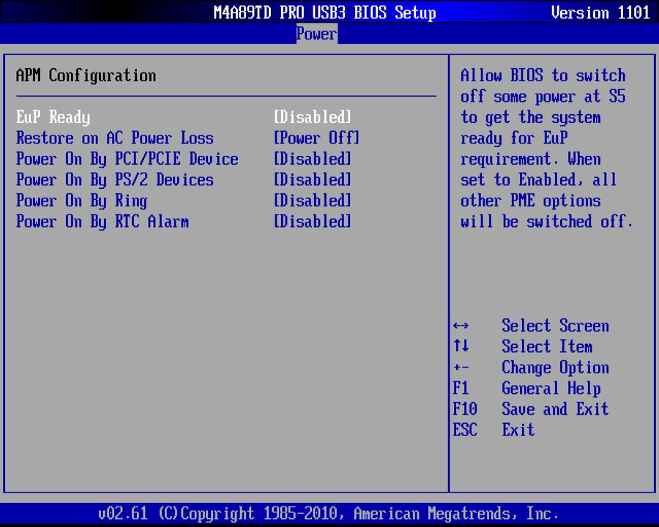Open Power On By PCI/PCIE Device options

click(312, 159)
